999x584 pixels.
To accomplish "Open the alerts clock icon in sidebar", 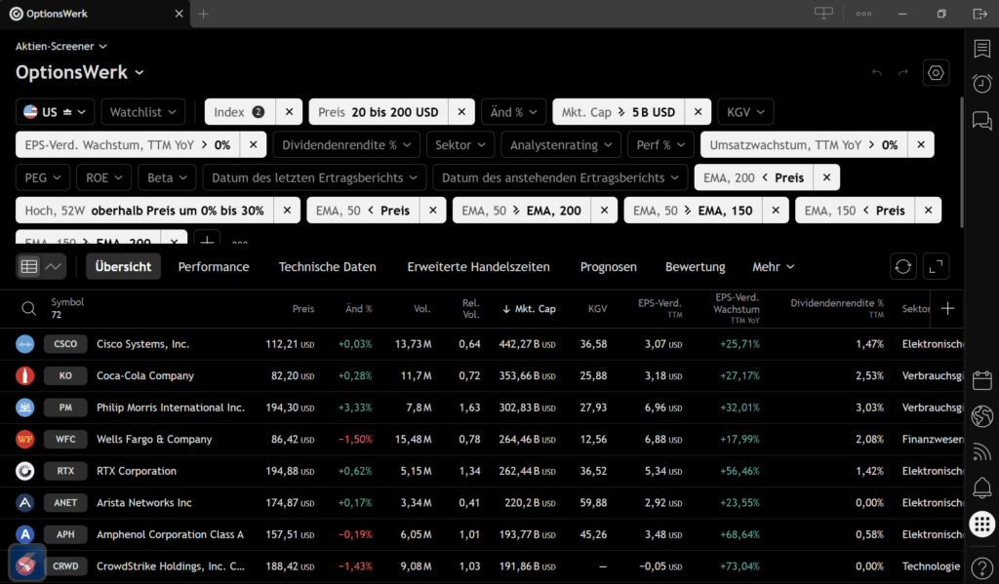I will [x=981, y=84].
